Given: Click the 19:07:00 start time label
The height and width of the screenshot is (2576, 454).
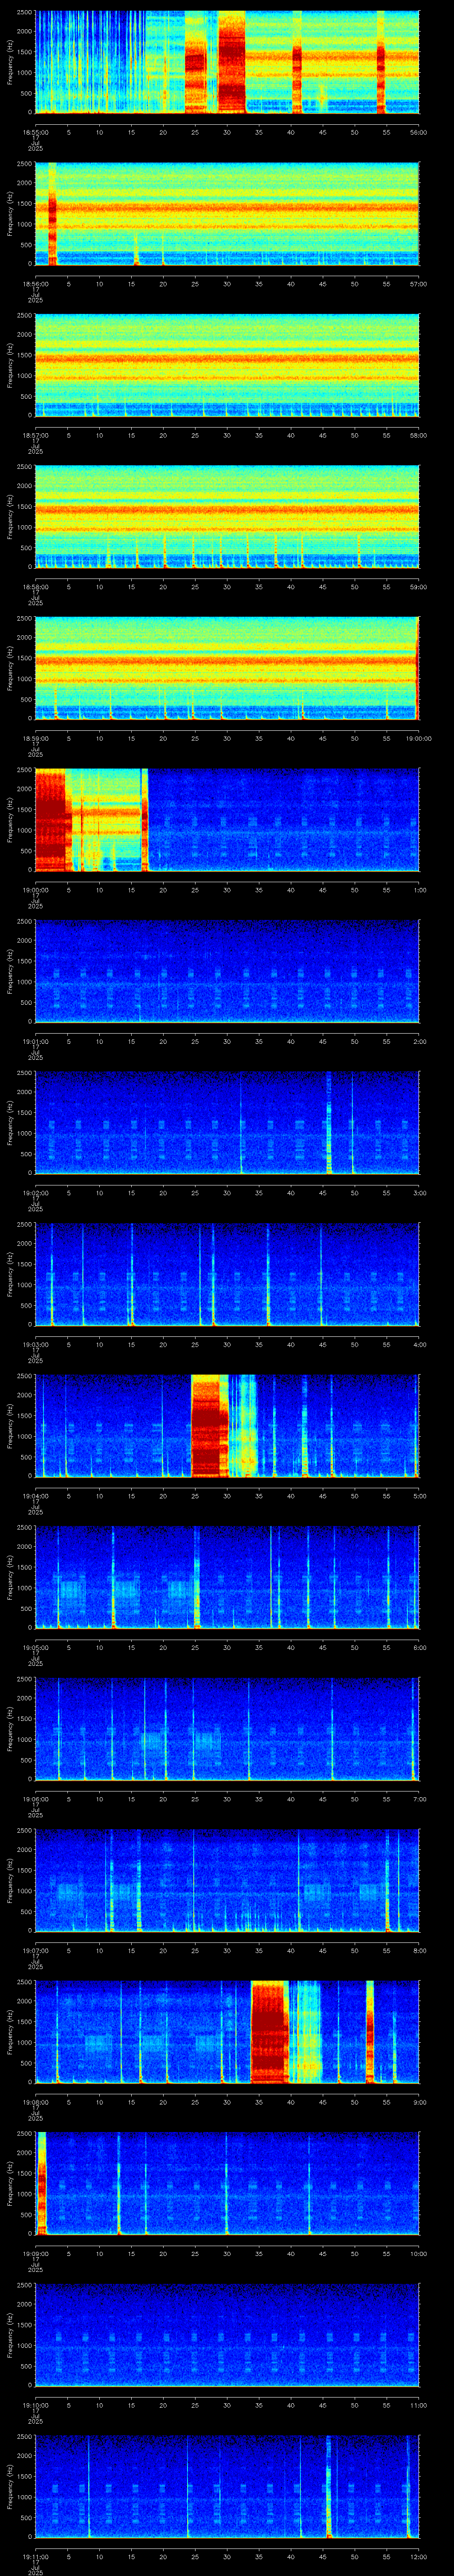Looking at the screenshot, I should coord(35,1950).
